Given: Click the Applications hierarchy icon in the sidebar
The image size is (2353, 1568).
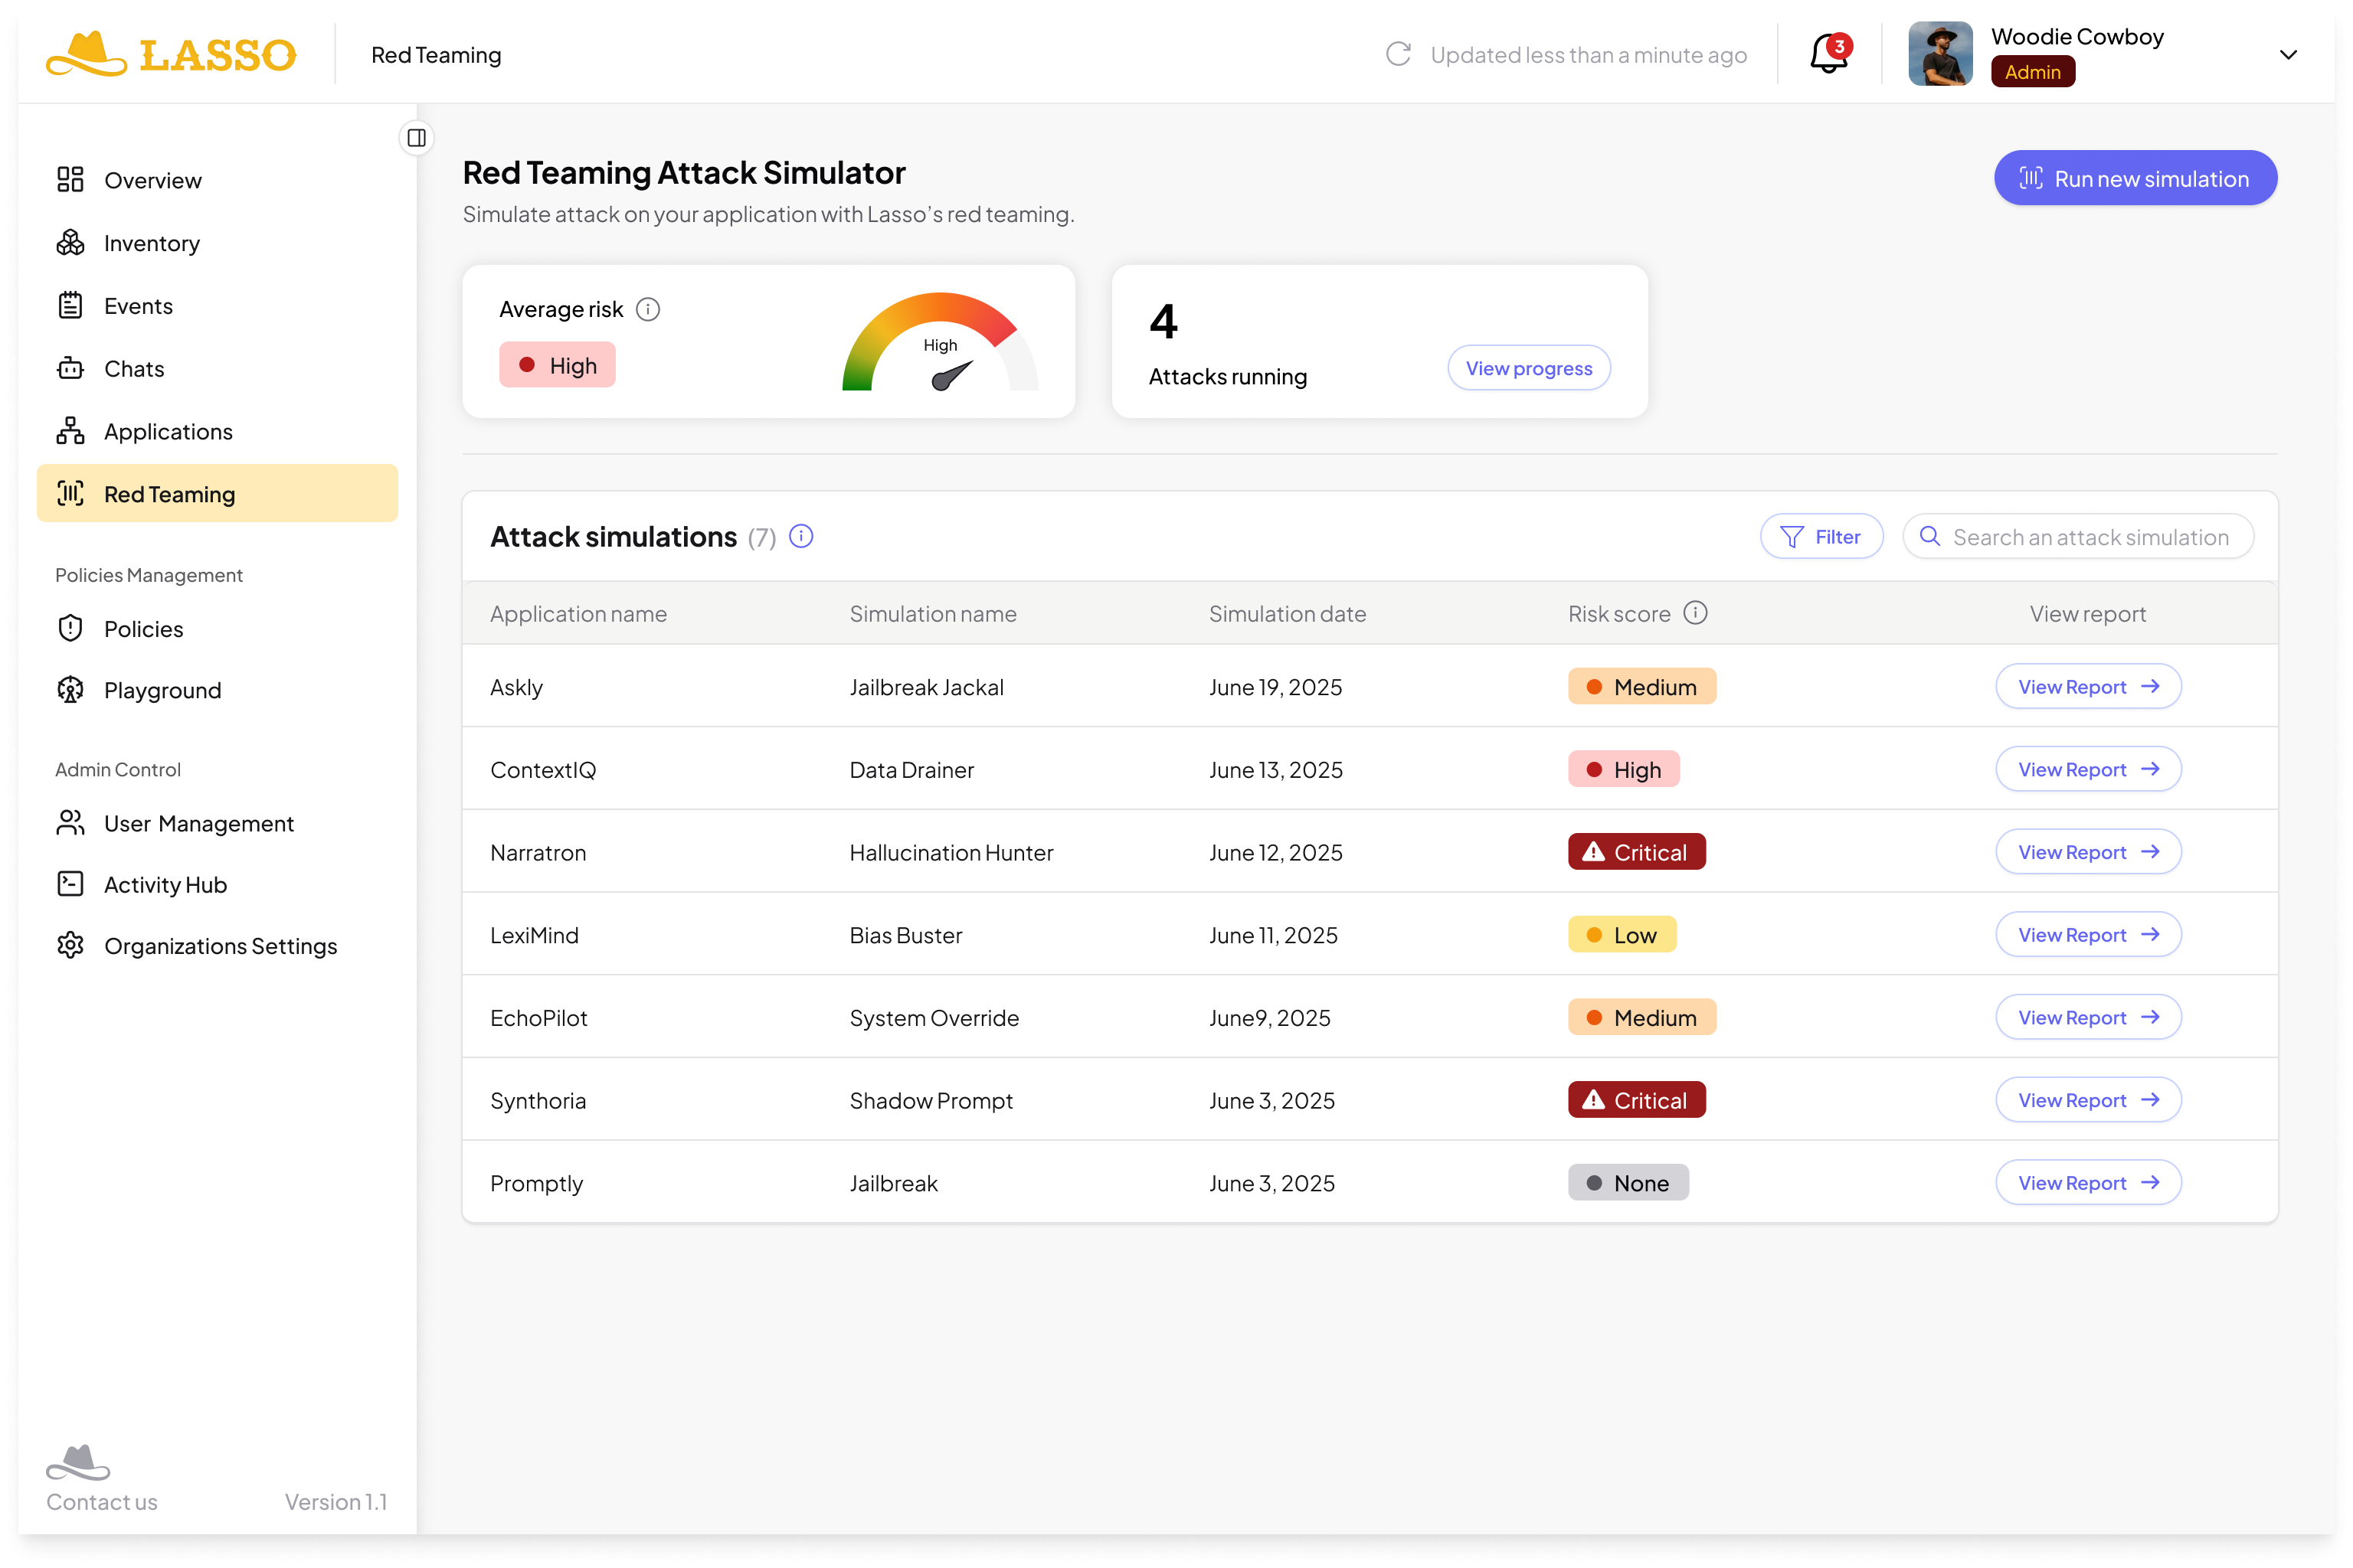Looking at the screenshot, I should [x=70, y=431].
